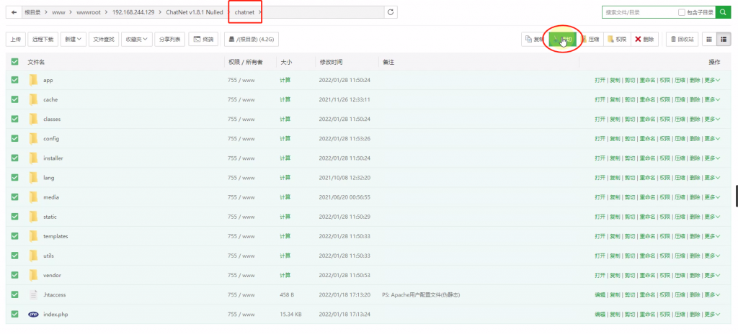Switch to list view
738x334 pixels.
point(724,40)
